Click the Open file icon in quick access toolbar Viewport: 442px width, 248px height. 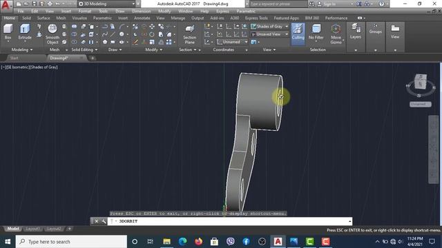pos(26,4)
